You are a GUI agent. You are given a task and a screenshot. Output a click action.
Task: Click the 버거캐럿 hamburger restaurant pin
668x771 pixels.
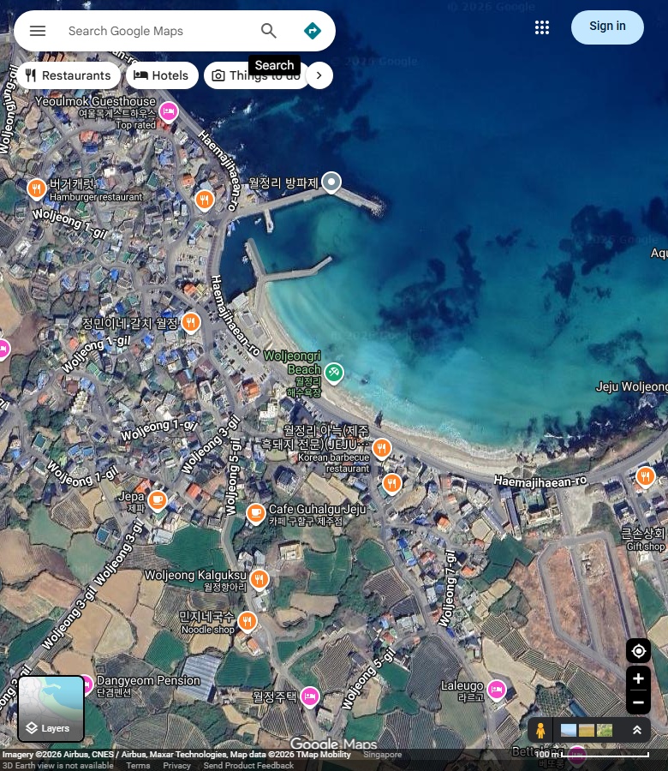(x=36, y=188)
